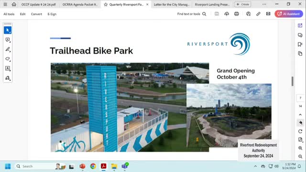Activate the Add text box tool

pos(8,68)
